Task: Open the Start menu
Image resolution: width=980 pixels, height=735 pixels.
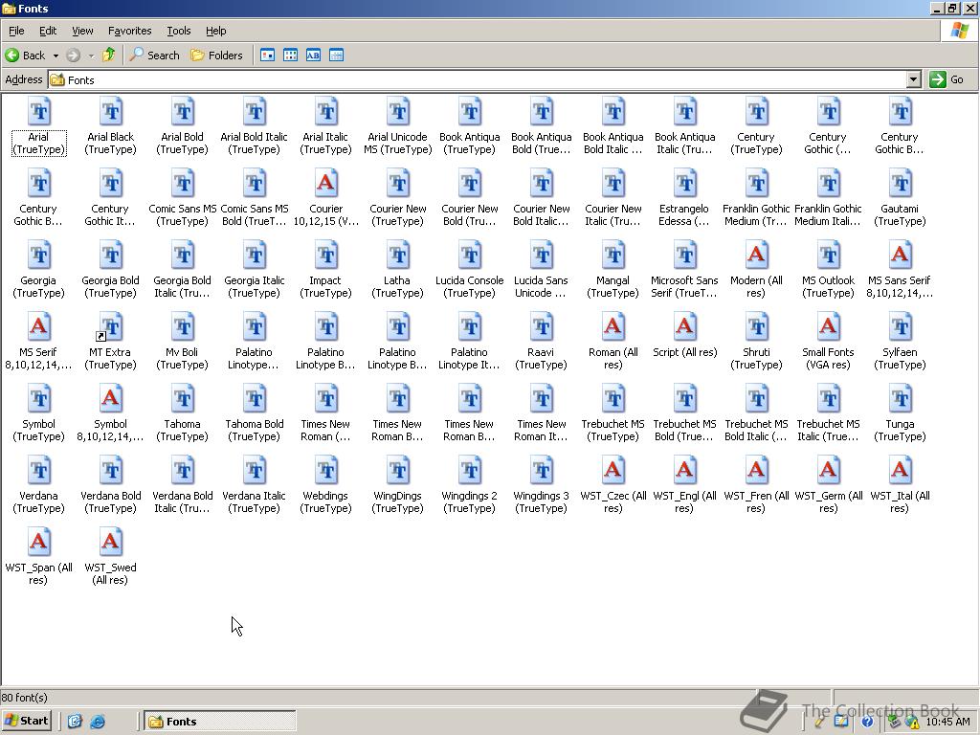Action: [26, 721]
